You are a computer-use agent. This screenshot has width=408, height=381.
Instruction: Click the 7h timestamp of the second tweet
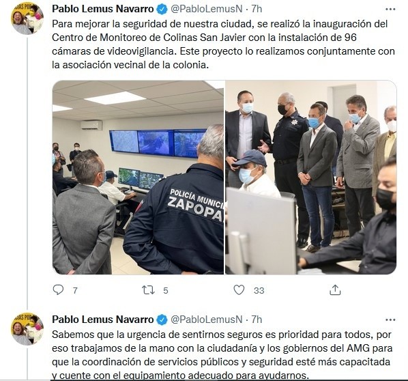pyautogui.click(x=257, y=320)
